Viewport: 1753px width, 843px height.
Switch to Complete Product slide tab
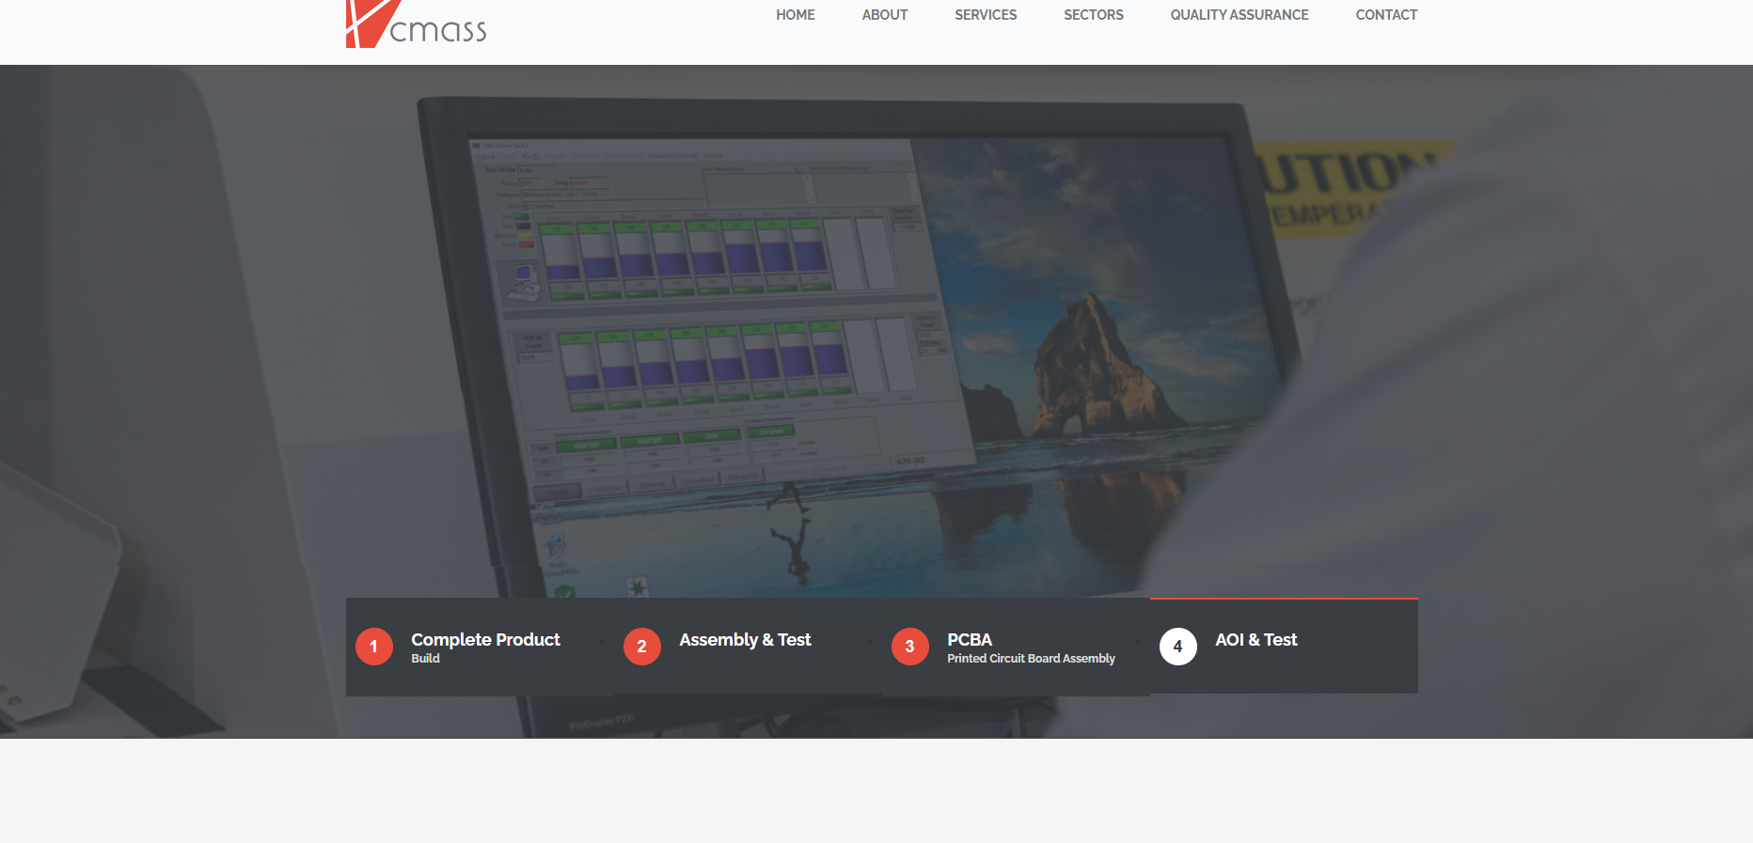480,647
